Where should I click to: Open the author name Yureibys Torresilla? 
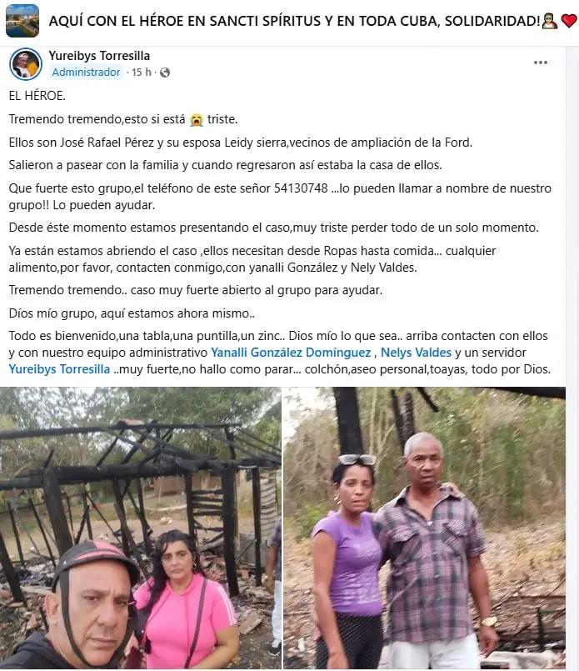point(99,56)
